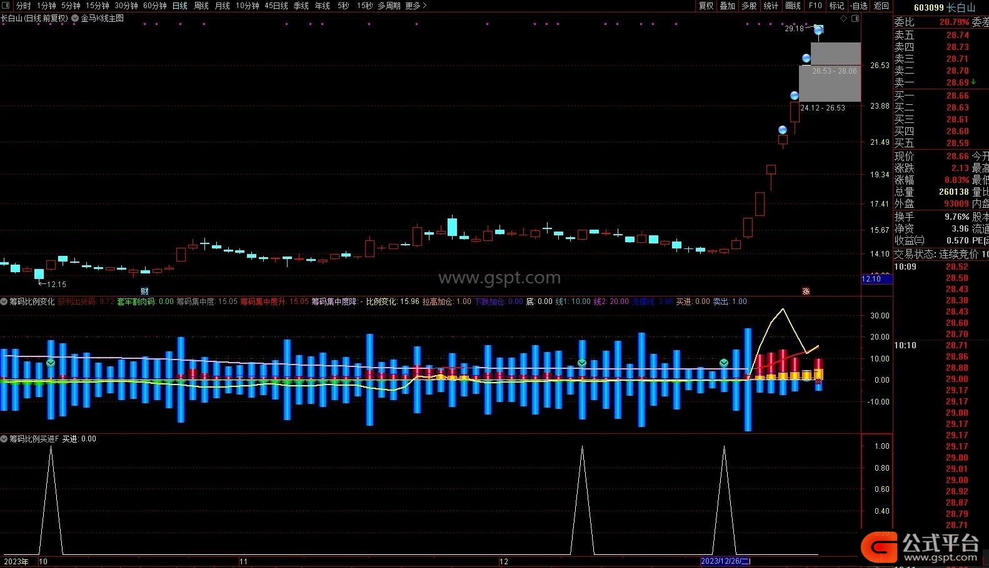
Task: Switch to 年线 yearly chart
Action: coord(323,6)
